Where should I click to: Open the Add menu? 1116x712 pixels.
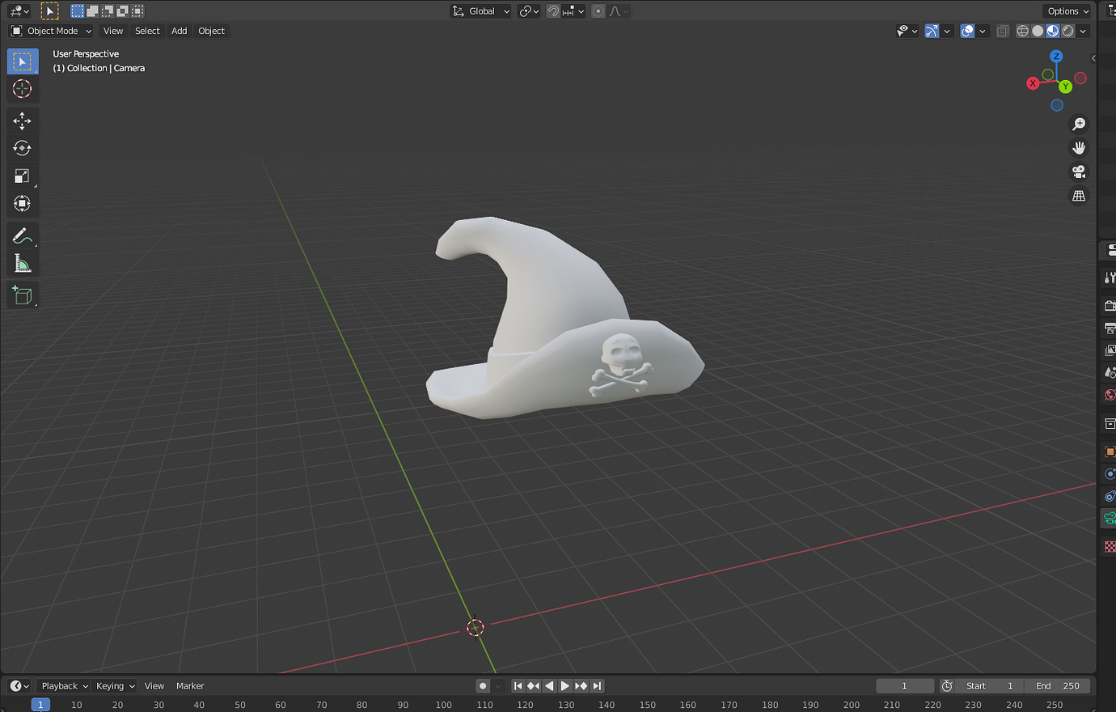click(180, 31)
